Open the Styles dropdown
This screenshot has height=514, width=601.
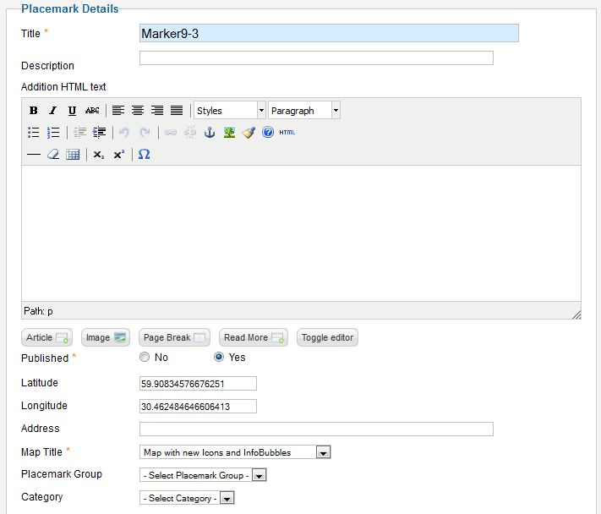pyautogui.click(x=229, y=111)
